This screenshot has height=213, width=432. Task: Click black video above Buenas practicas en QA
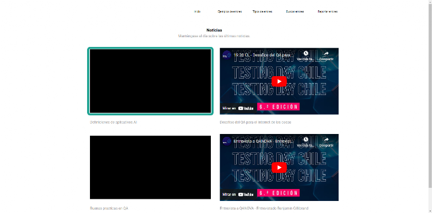coord(151,167)
